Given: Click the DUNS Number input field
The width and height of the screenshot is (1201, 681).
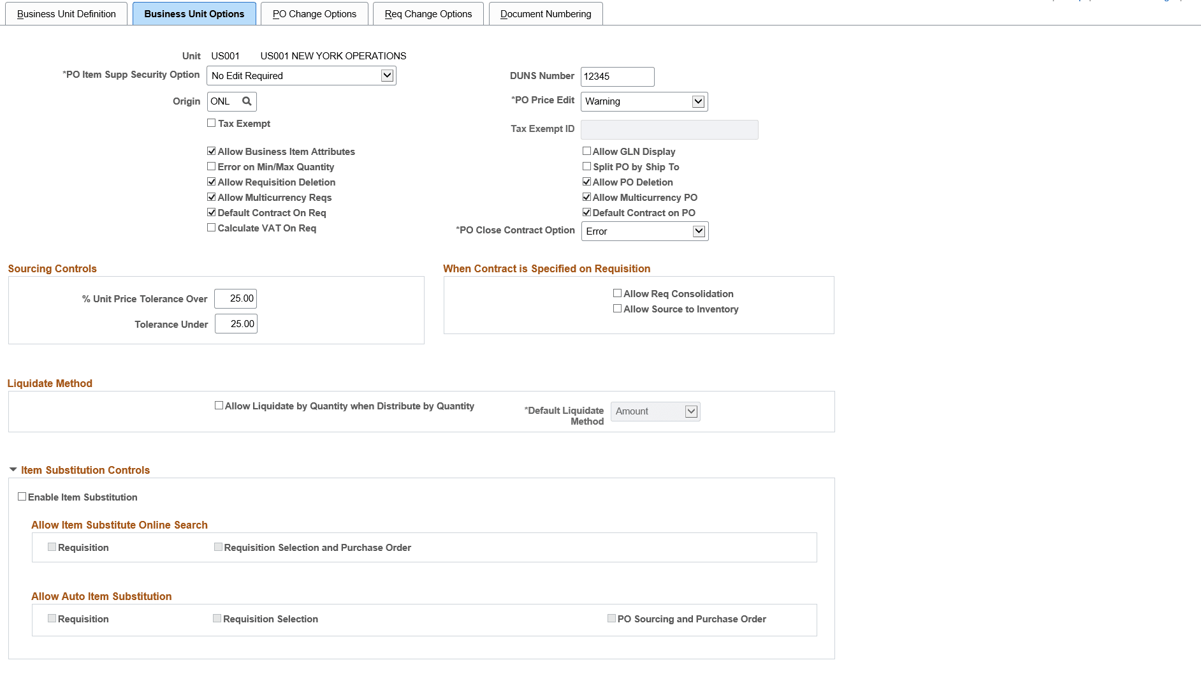Looking at the screenshot, I should [x=616, y=77].
